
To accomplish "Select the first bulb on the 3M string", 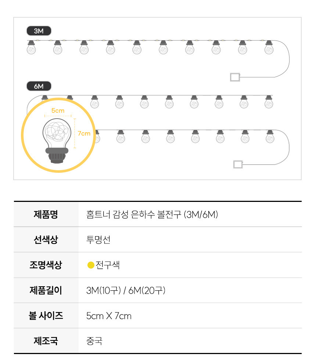I will [x=31, y=48].
